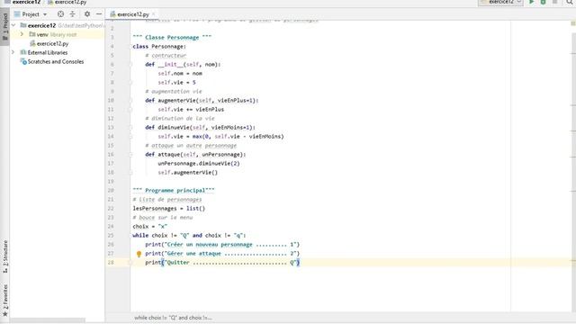This screenshot has width=576, height=324.
Task: Collapse all in Project panel
Action: tap(72, 14)
